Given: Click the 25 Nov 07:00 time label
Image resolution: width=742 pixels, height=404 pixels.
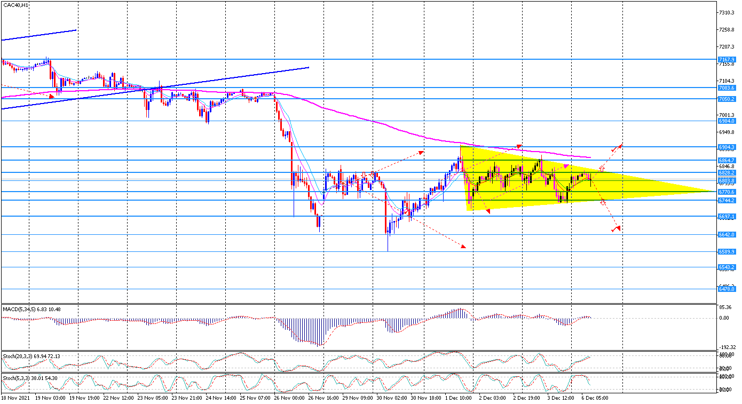Looking at the screenshot, I should click(x=255, y=398).
